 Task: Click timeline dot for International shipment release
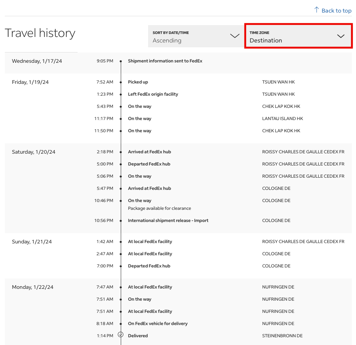(121, 221)
